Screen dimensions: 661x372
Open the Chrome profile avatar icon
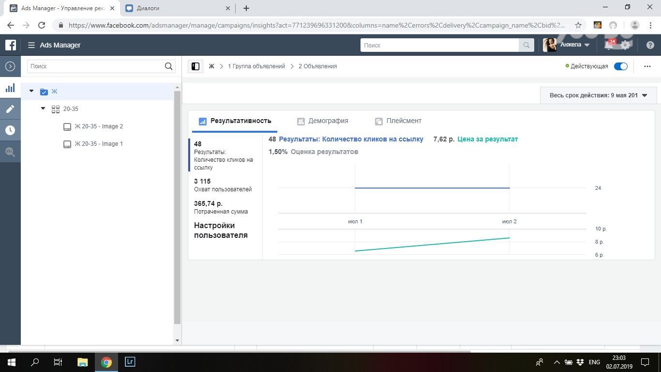pyautogui.click(x=635, y=25)
